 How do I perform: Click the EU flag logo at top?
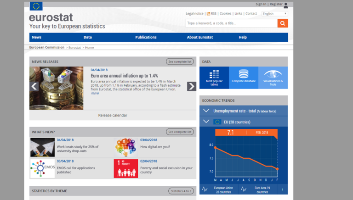[36, 6]
